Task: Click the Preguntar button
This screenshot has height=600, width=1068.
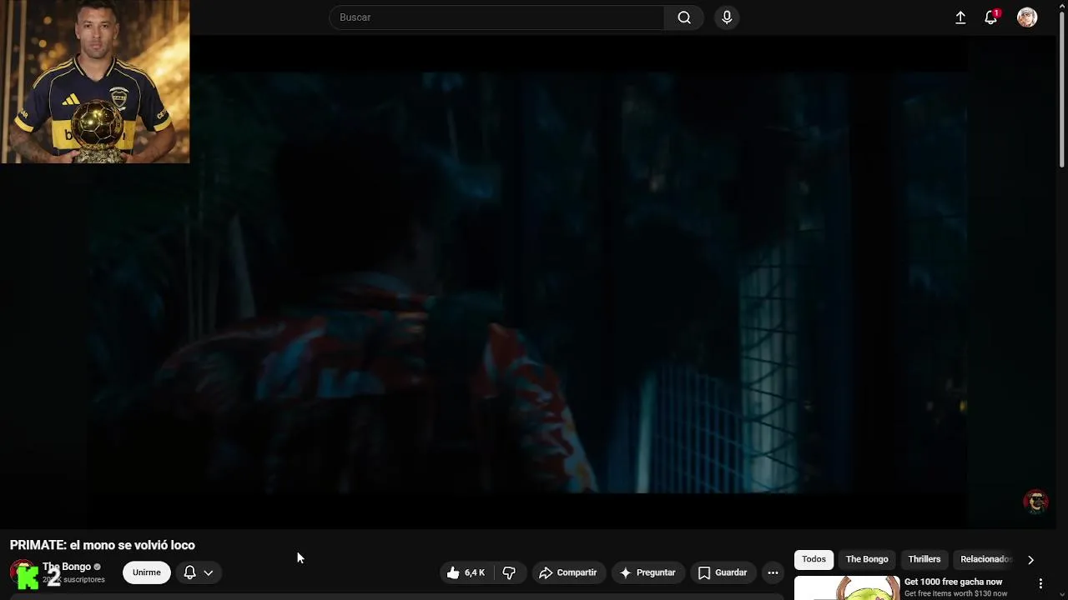Action: [x=647, y=572]
